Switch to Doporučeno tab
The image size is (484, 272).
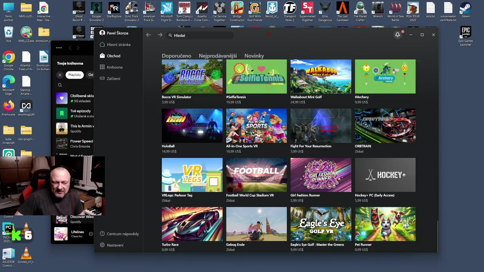click(x=177, y=56)
